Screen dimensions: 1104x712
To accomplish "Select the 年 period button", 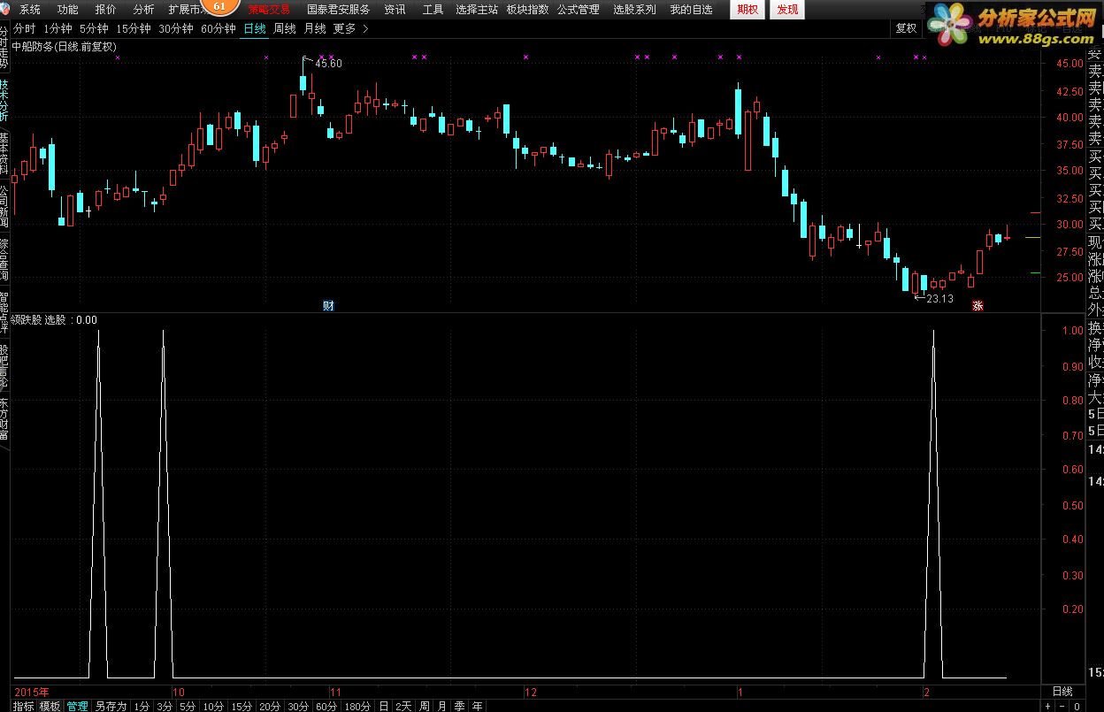I will pyautogui.click(x=478, y=706).
